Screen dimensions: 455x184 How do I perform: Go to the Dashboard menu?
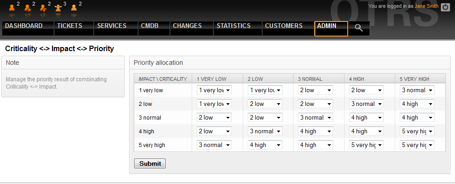(x=24, y=26)
